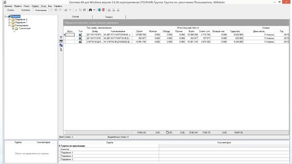
Task: Click type icon in row ДП-18-77
Action: 80,38
